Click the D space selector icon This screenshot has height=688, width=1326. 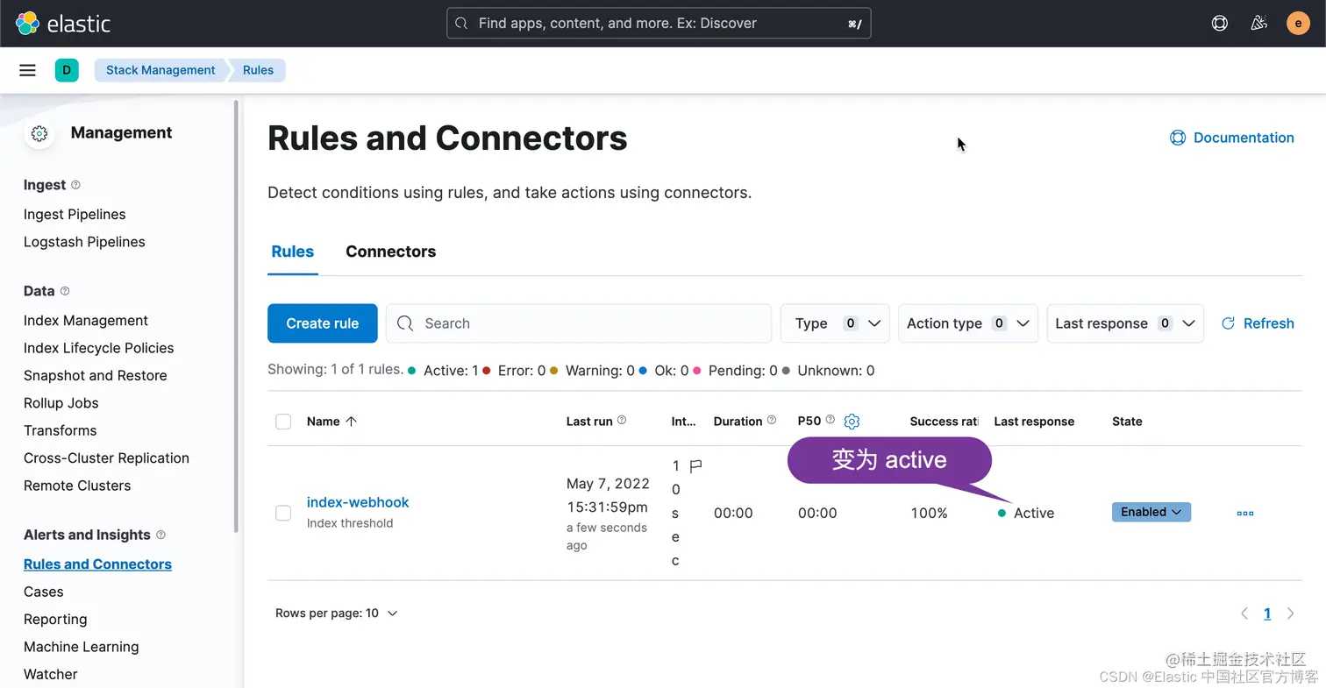click(67, 70)
